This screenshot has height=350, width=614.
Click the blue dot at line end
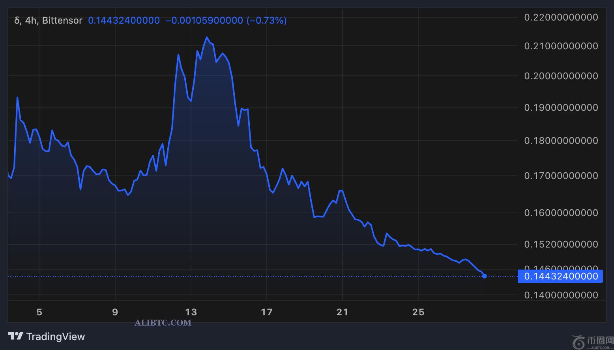485,276
